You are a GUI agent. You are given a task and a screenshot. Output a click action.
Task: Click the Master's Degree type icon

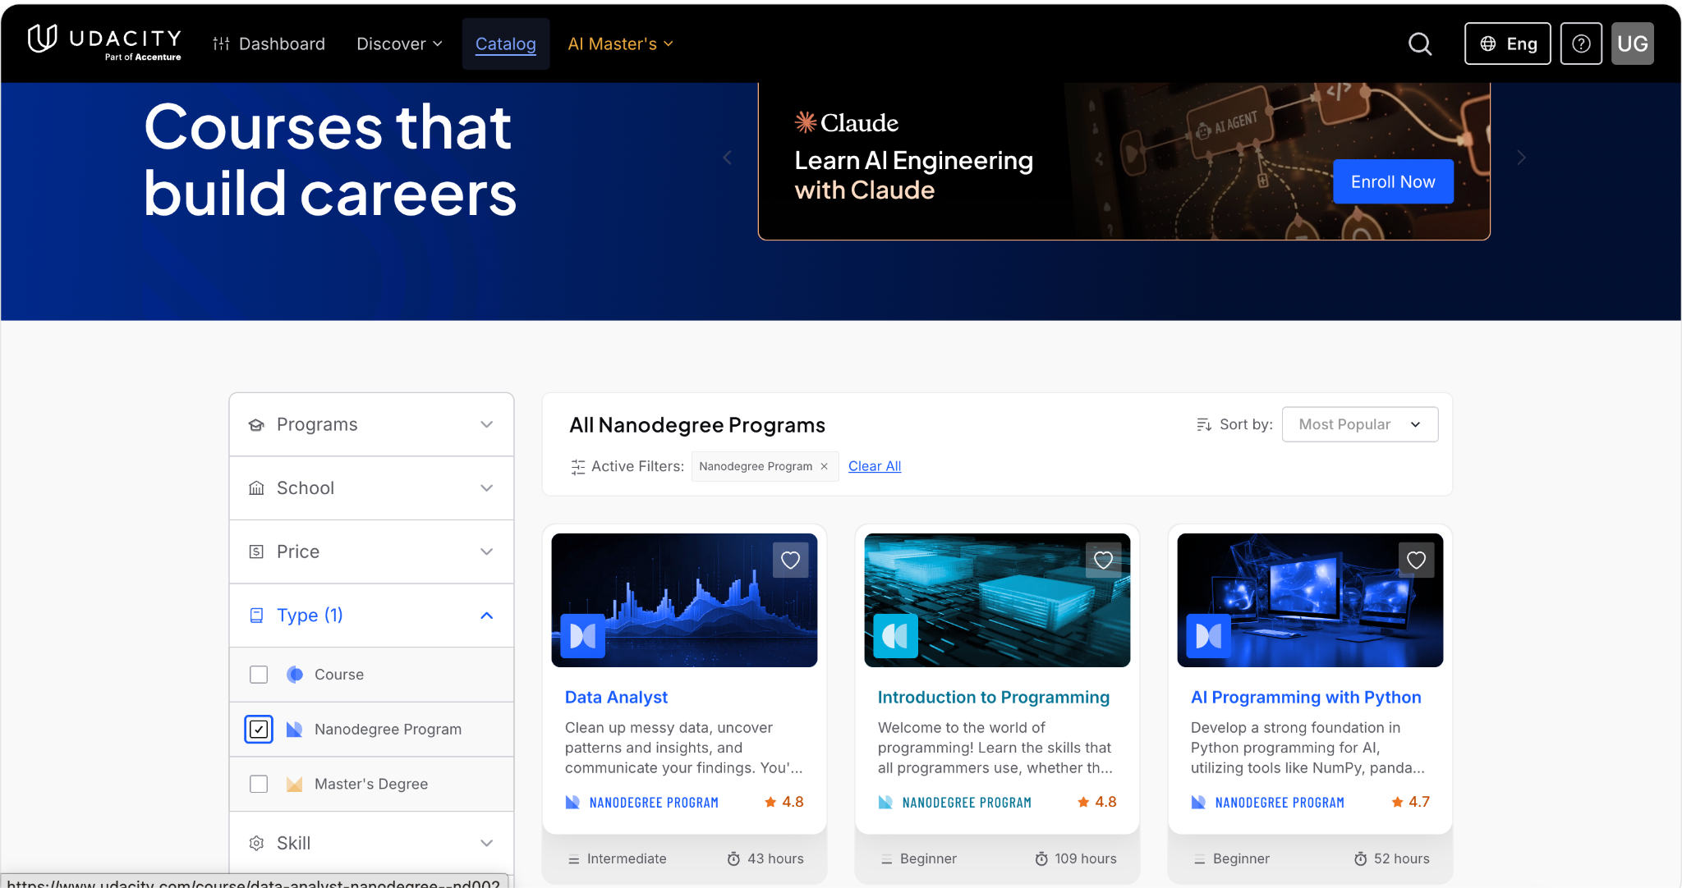pyautogui.click(x=295, y=785)
